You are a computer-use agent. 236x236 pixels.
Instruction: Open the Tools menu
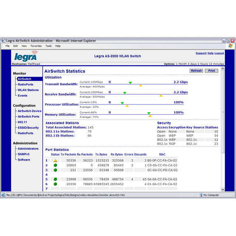tap(48, 46)
